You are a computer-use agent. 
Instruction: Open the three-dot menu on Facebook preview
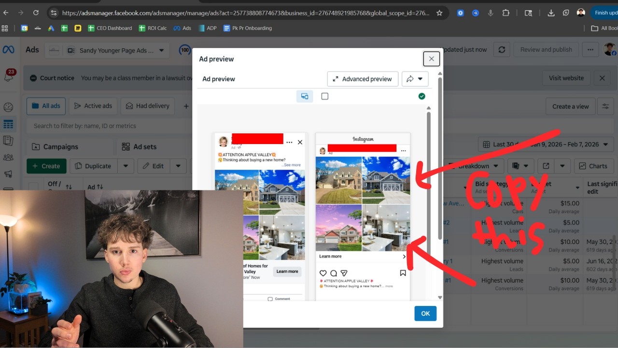pyautogui.click(x=289, y=142)
